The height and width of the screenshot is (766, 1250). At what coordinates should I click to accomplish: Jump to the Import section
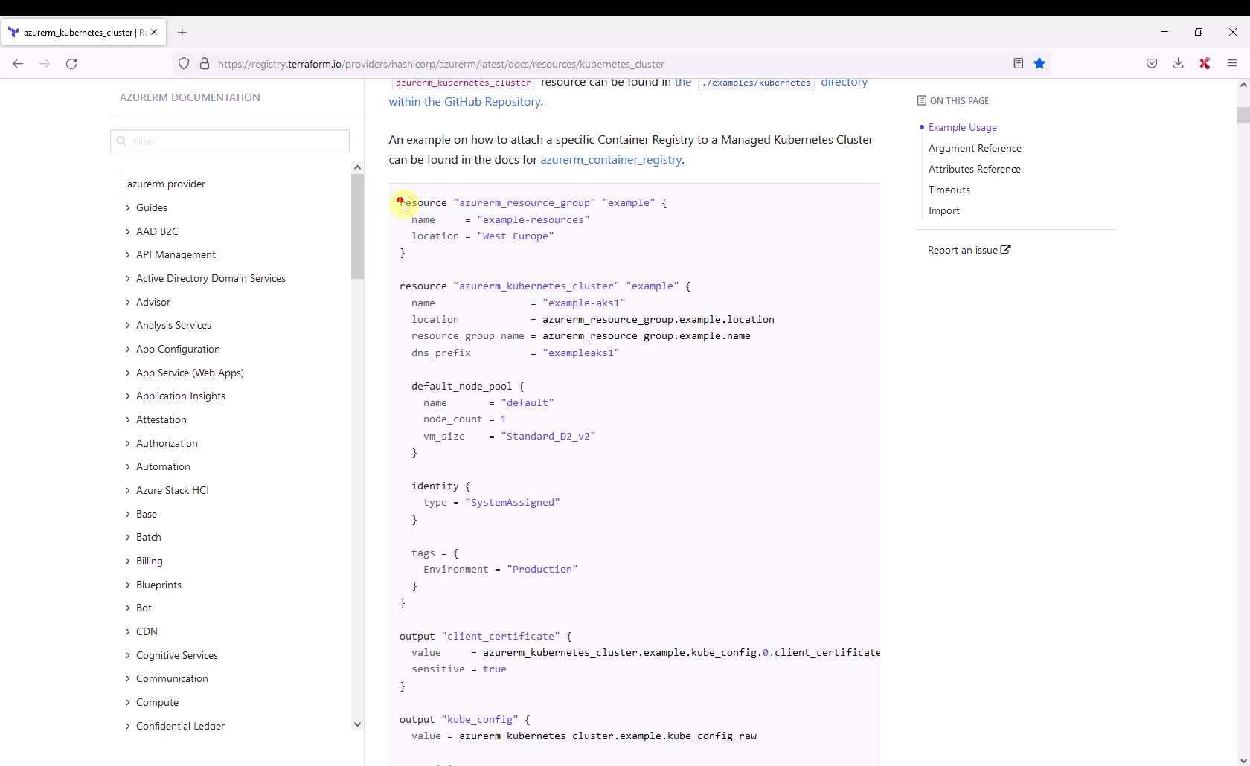[x=944, y=210]
